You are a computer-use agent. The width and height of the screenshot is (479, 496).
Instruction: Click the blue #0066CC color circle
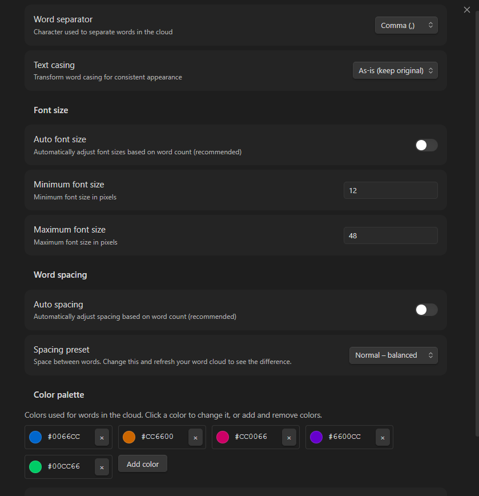35,437
